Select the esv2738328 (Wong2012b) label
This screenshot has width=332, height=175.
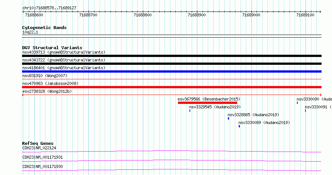47,91
